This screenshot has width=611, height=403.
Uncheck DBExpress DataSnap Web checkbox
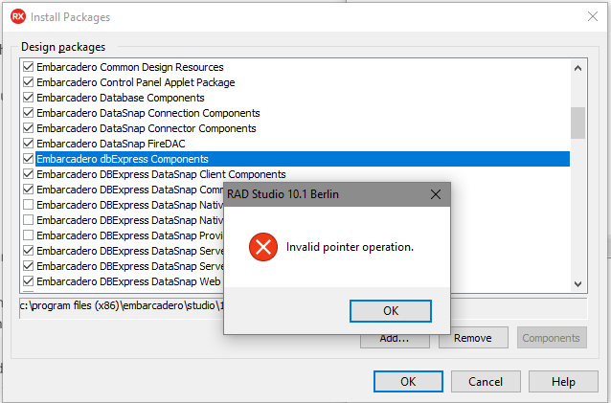28,281
